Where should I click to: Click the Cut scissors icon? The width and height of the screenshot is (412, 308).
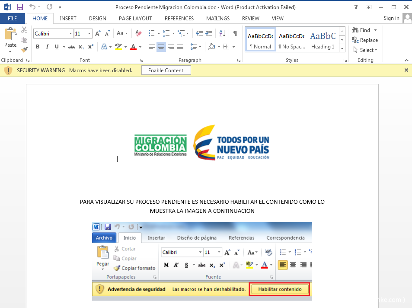coord(24,30)
